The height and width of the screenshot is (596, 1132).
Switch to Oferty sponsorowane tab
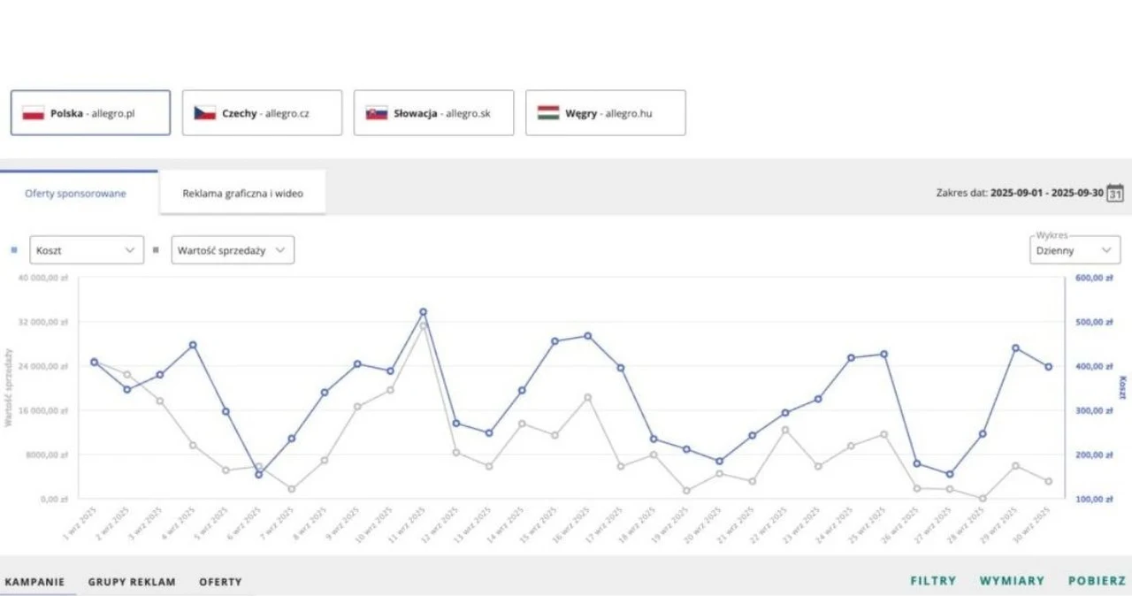point(75,193)
